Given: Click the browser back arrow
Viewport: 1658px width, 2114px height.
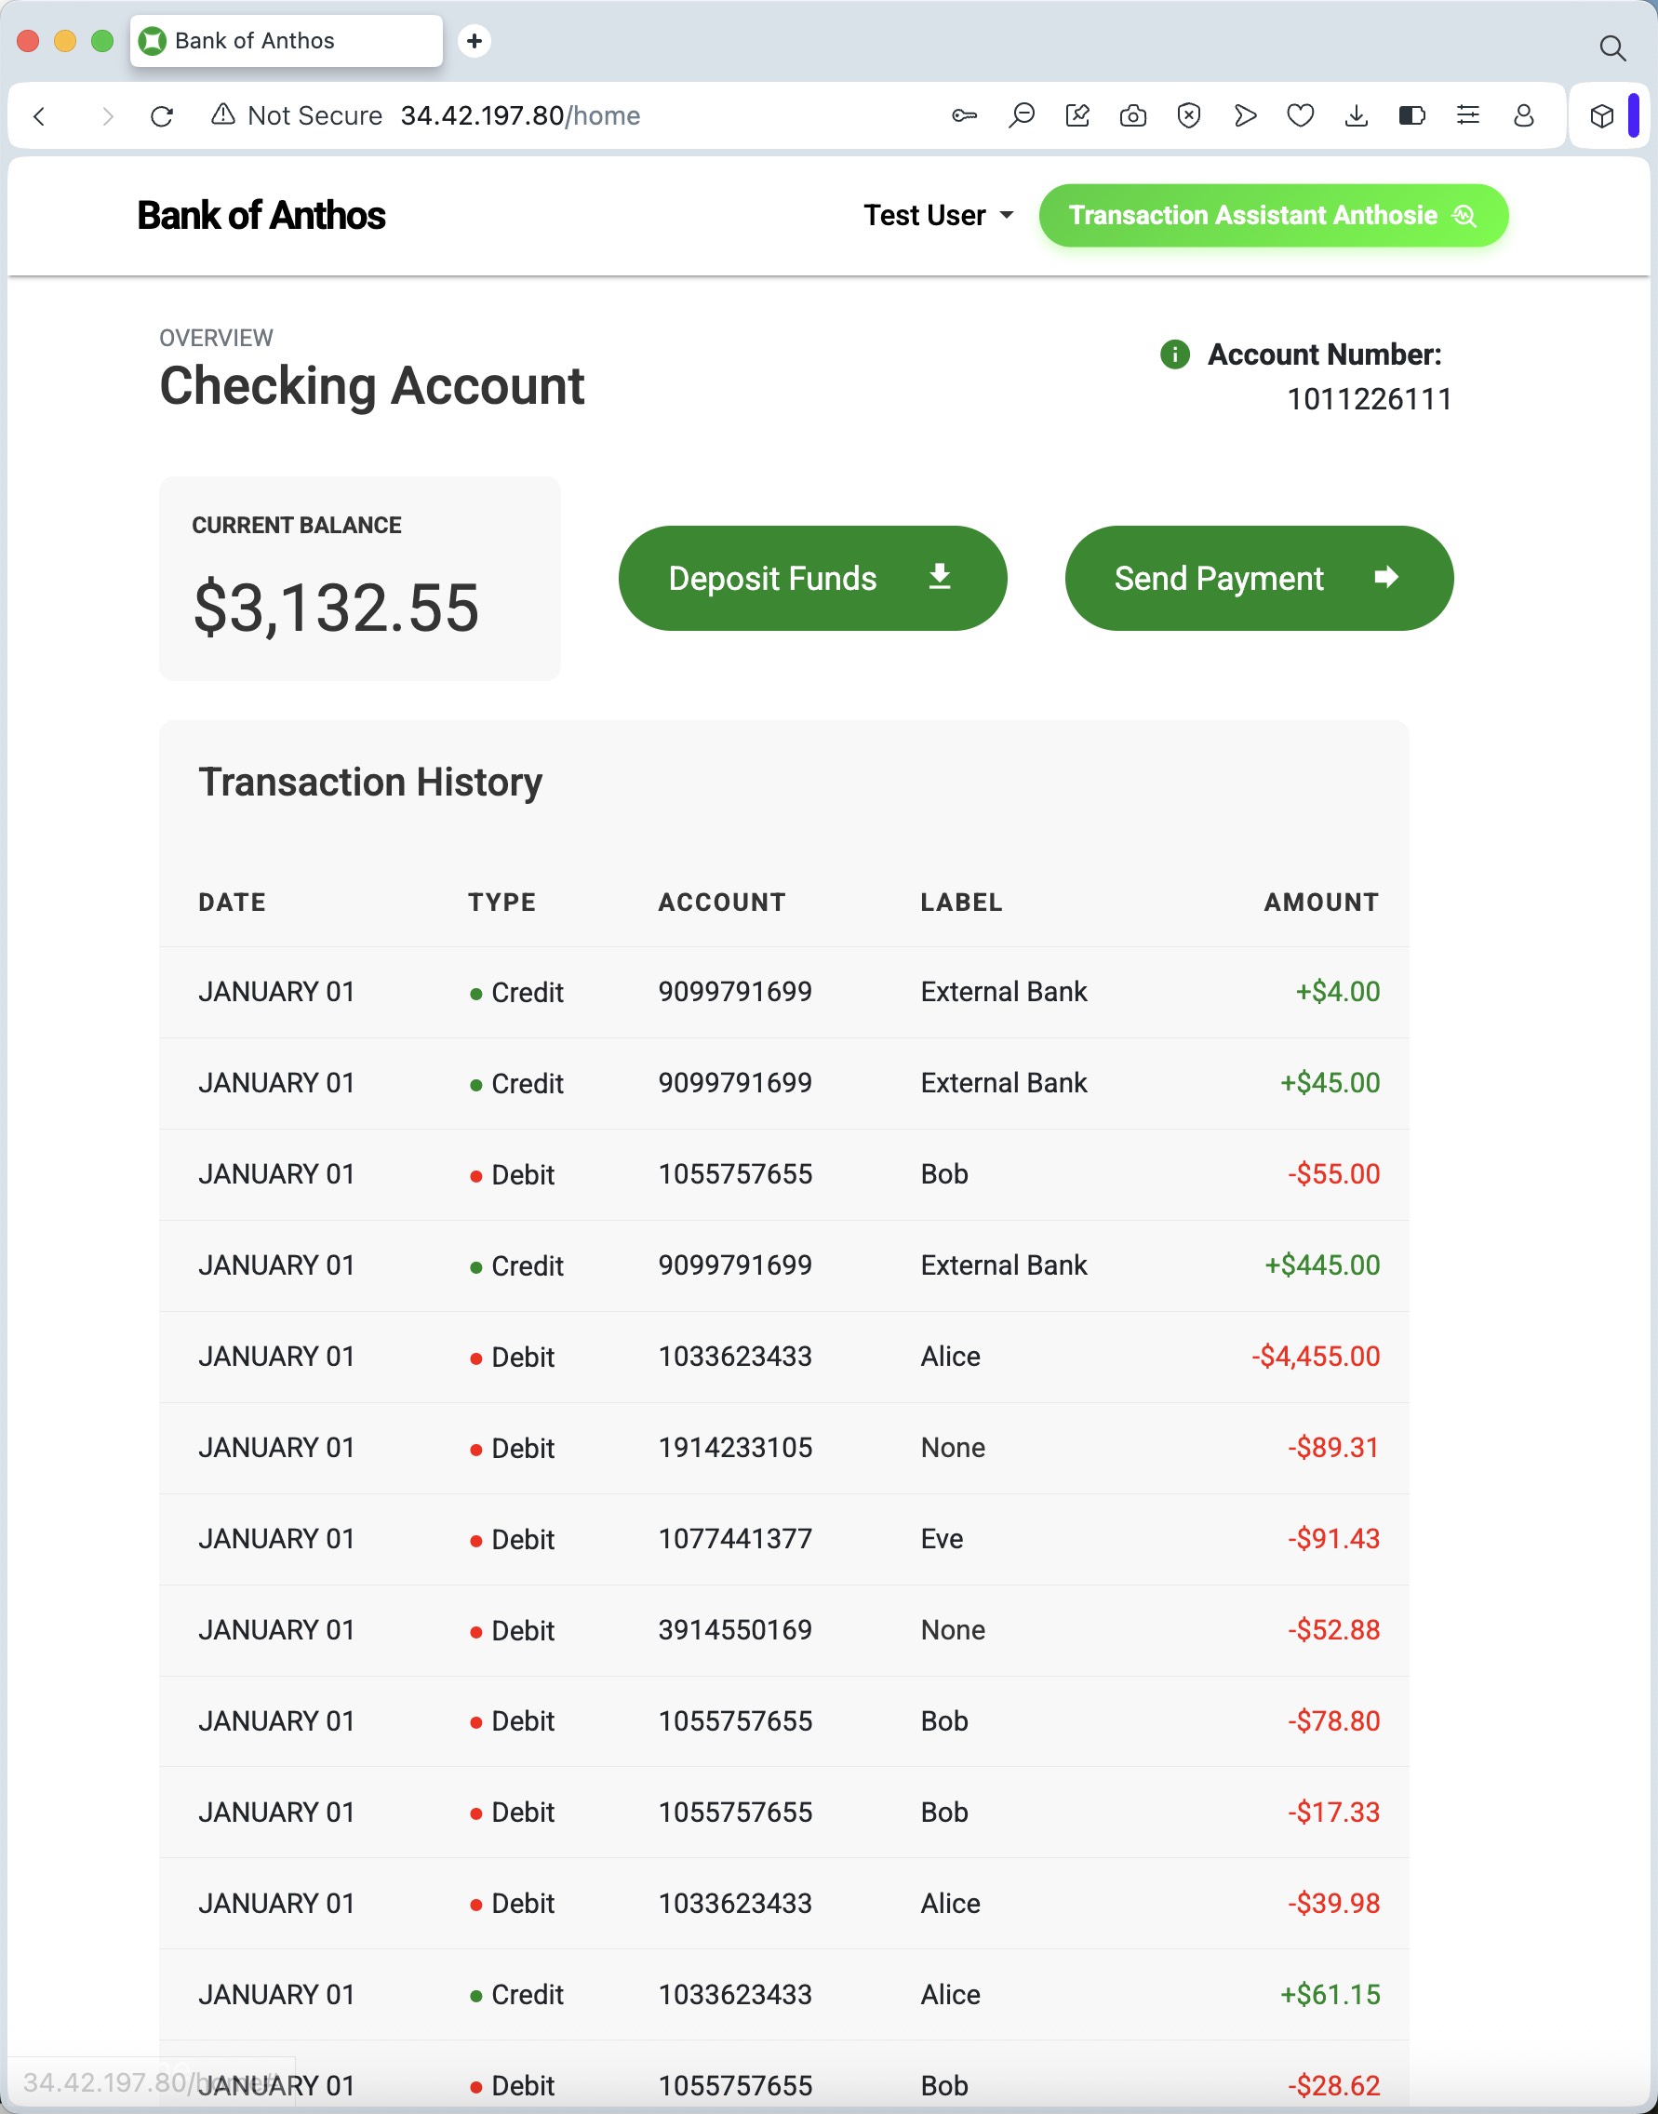Looking at the screenshot, I should (x=39, y=116).
